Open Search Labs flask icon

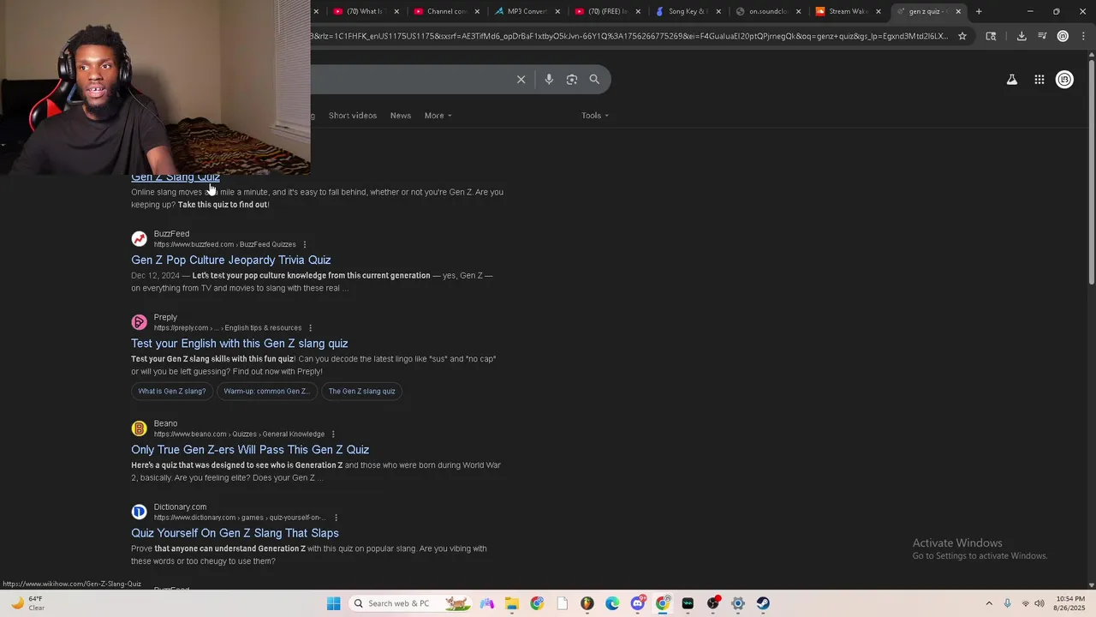1012,80
